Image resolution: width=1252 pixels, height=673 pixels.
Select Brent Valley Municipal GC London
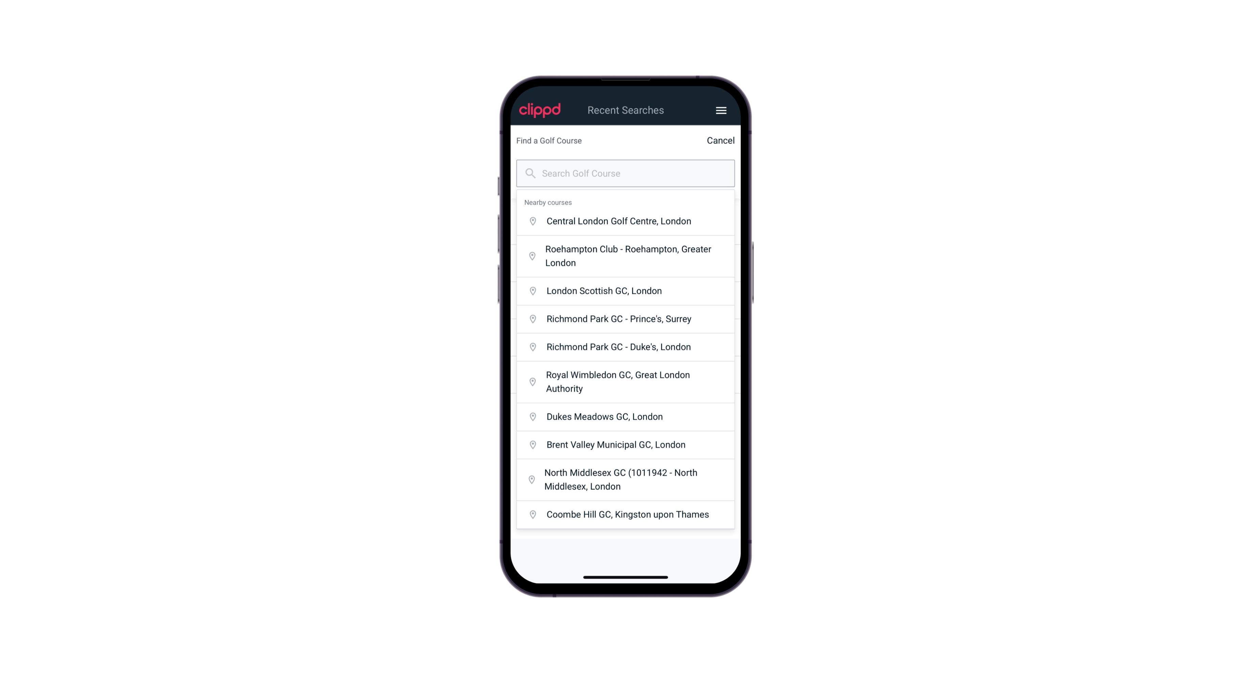click(625, 444)
